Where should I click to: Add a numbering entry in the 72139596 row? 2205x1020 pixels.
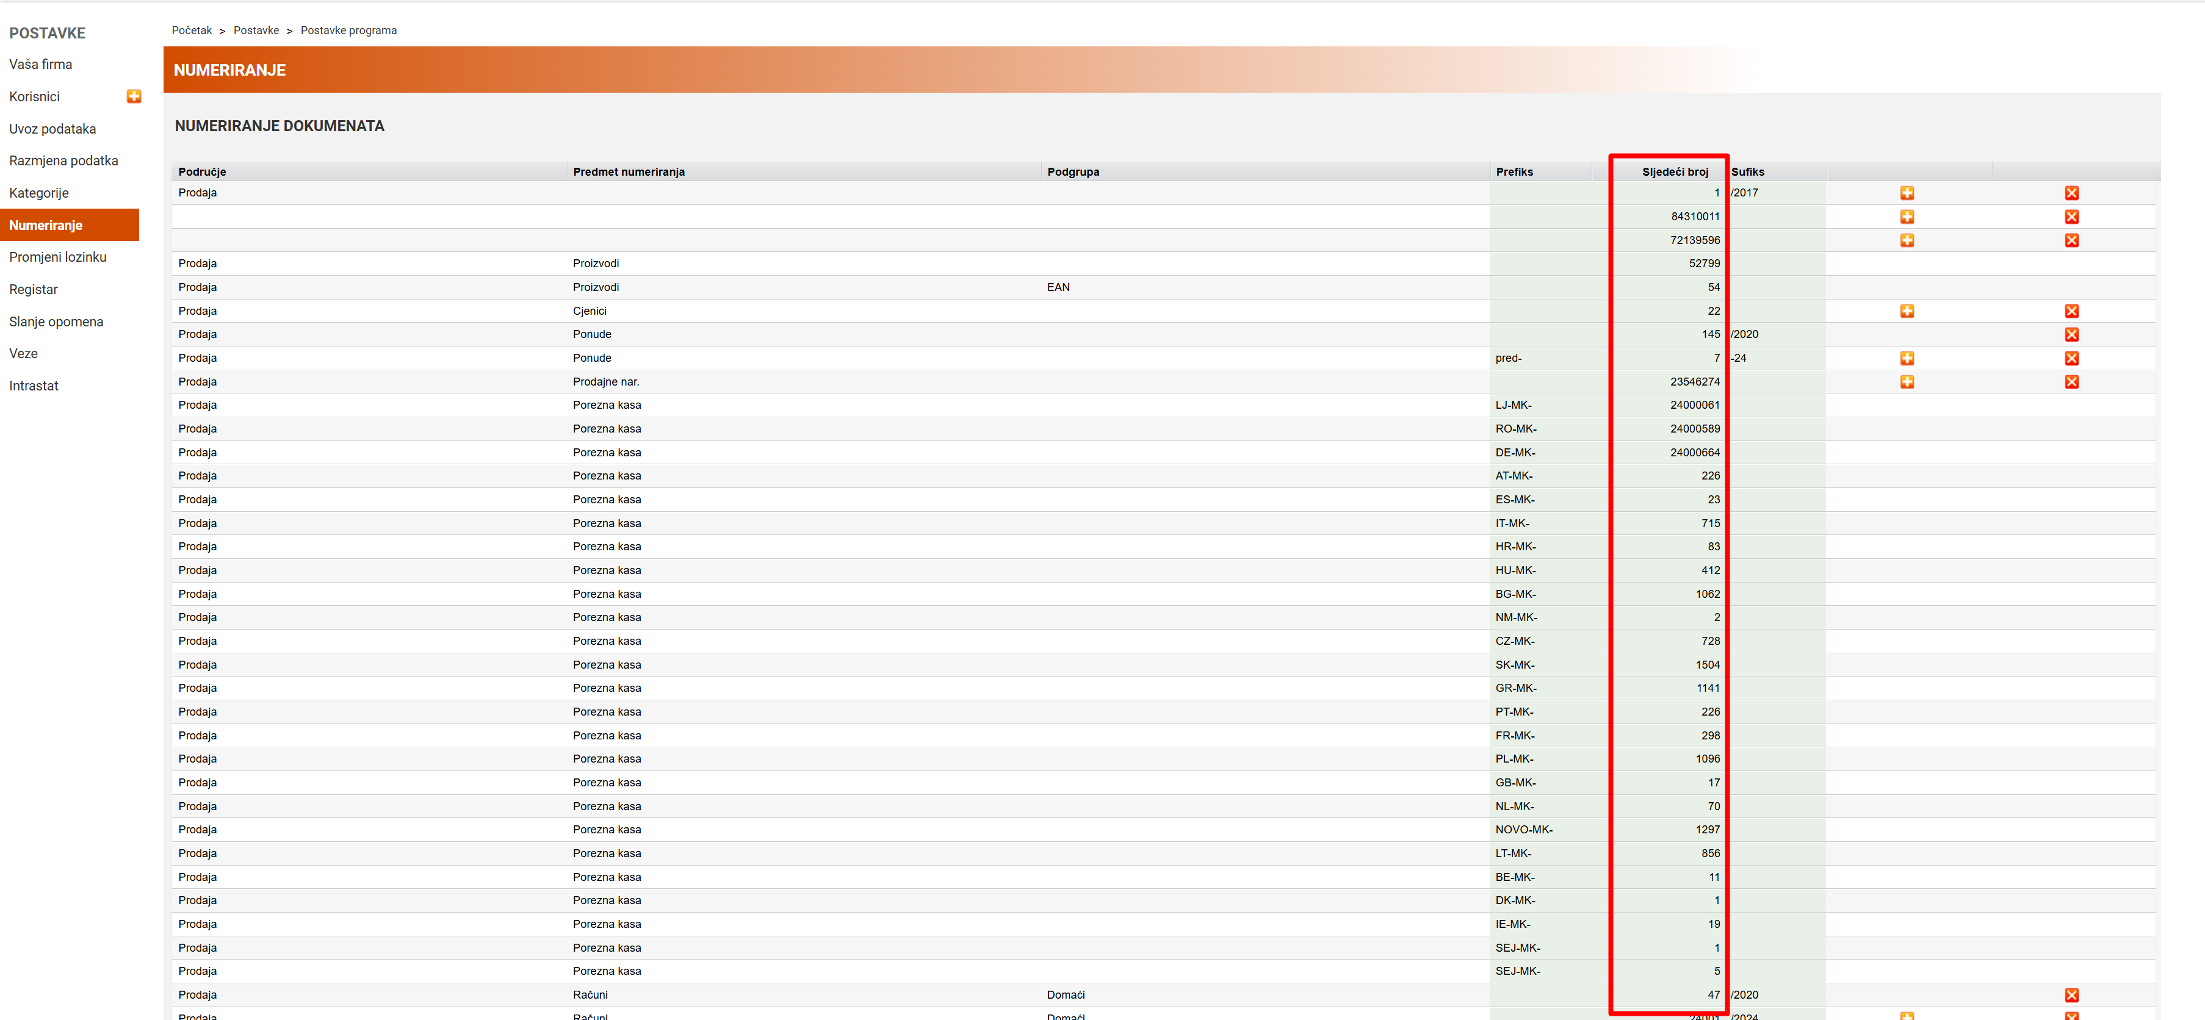pos(1907,240)
